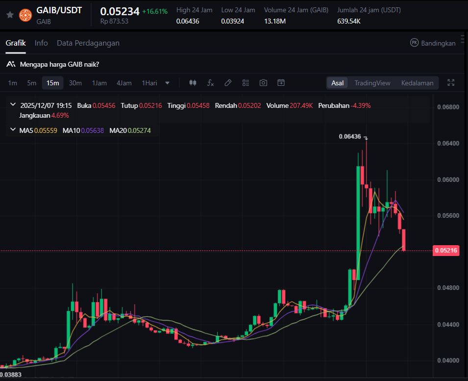Select the Asal chart mode
468x381 pixels.
(337, 83)
